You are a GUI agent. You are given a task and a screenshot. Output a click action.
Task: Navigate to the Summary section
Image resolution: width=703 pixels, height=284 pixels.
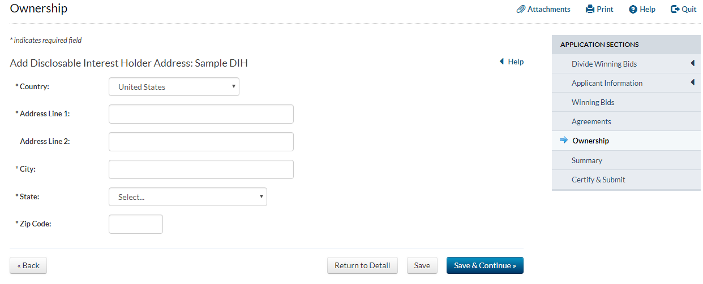586,160
